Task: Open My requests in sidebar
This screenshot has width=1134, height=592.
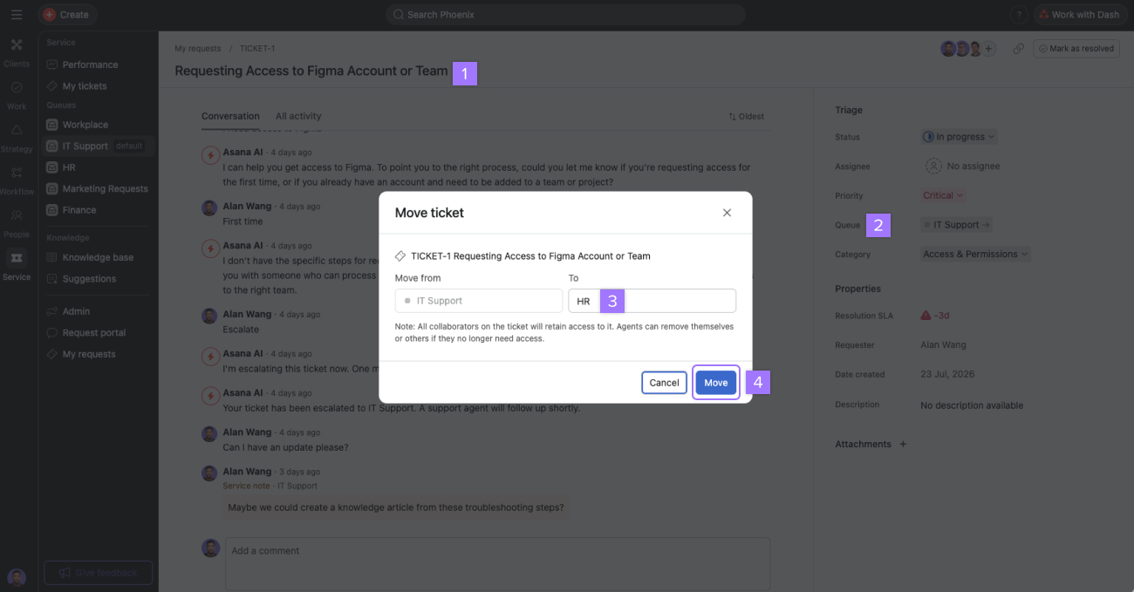Action: 89,354
